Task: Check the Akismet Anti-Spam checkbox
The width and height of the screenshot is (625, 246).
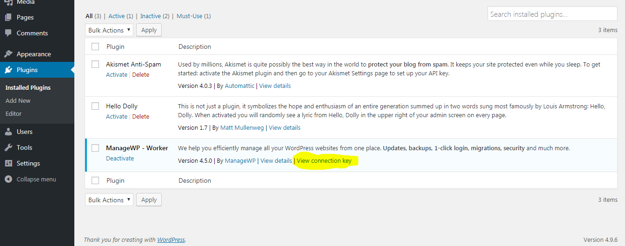Action: coord(95,64)
